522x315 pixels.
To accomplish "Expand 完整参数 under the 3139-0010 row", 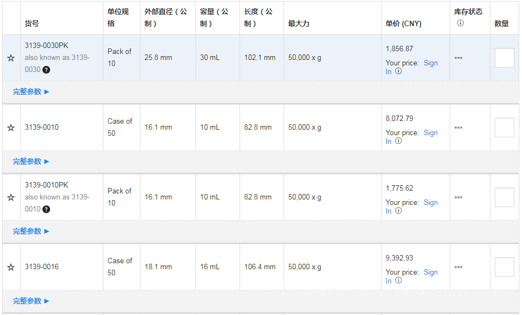I will coord(31,161).
